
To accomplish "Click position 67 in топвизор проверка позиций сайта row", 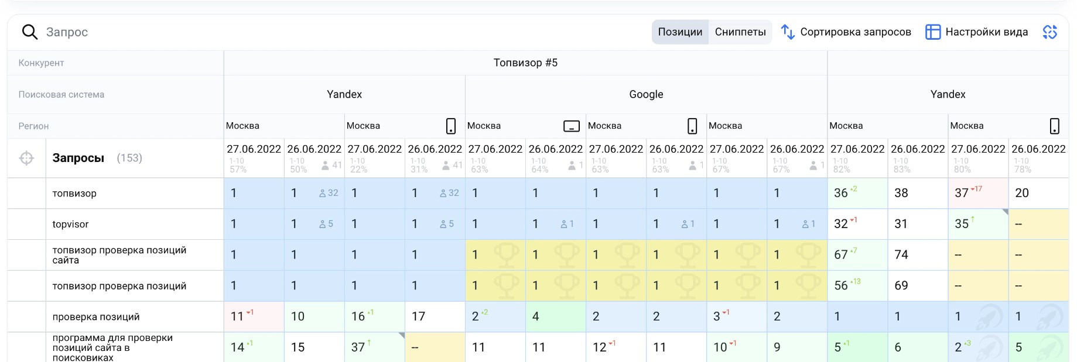I will [841, 255].
